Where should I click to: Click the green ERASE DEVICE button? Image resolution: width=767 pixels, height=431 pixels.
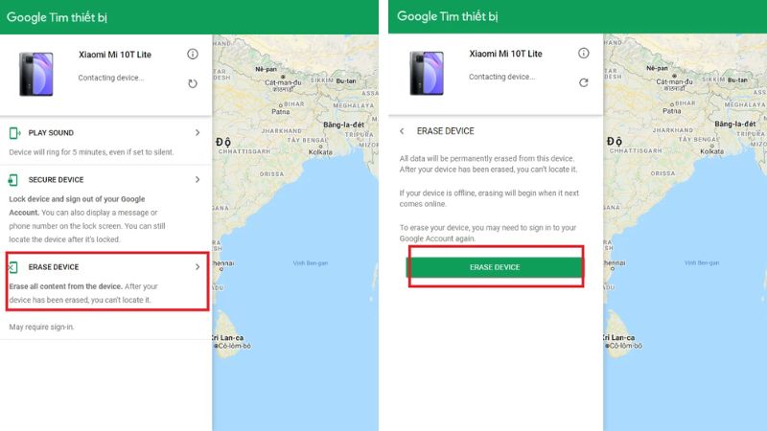tap(495, 267)
